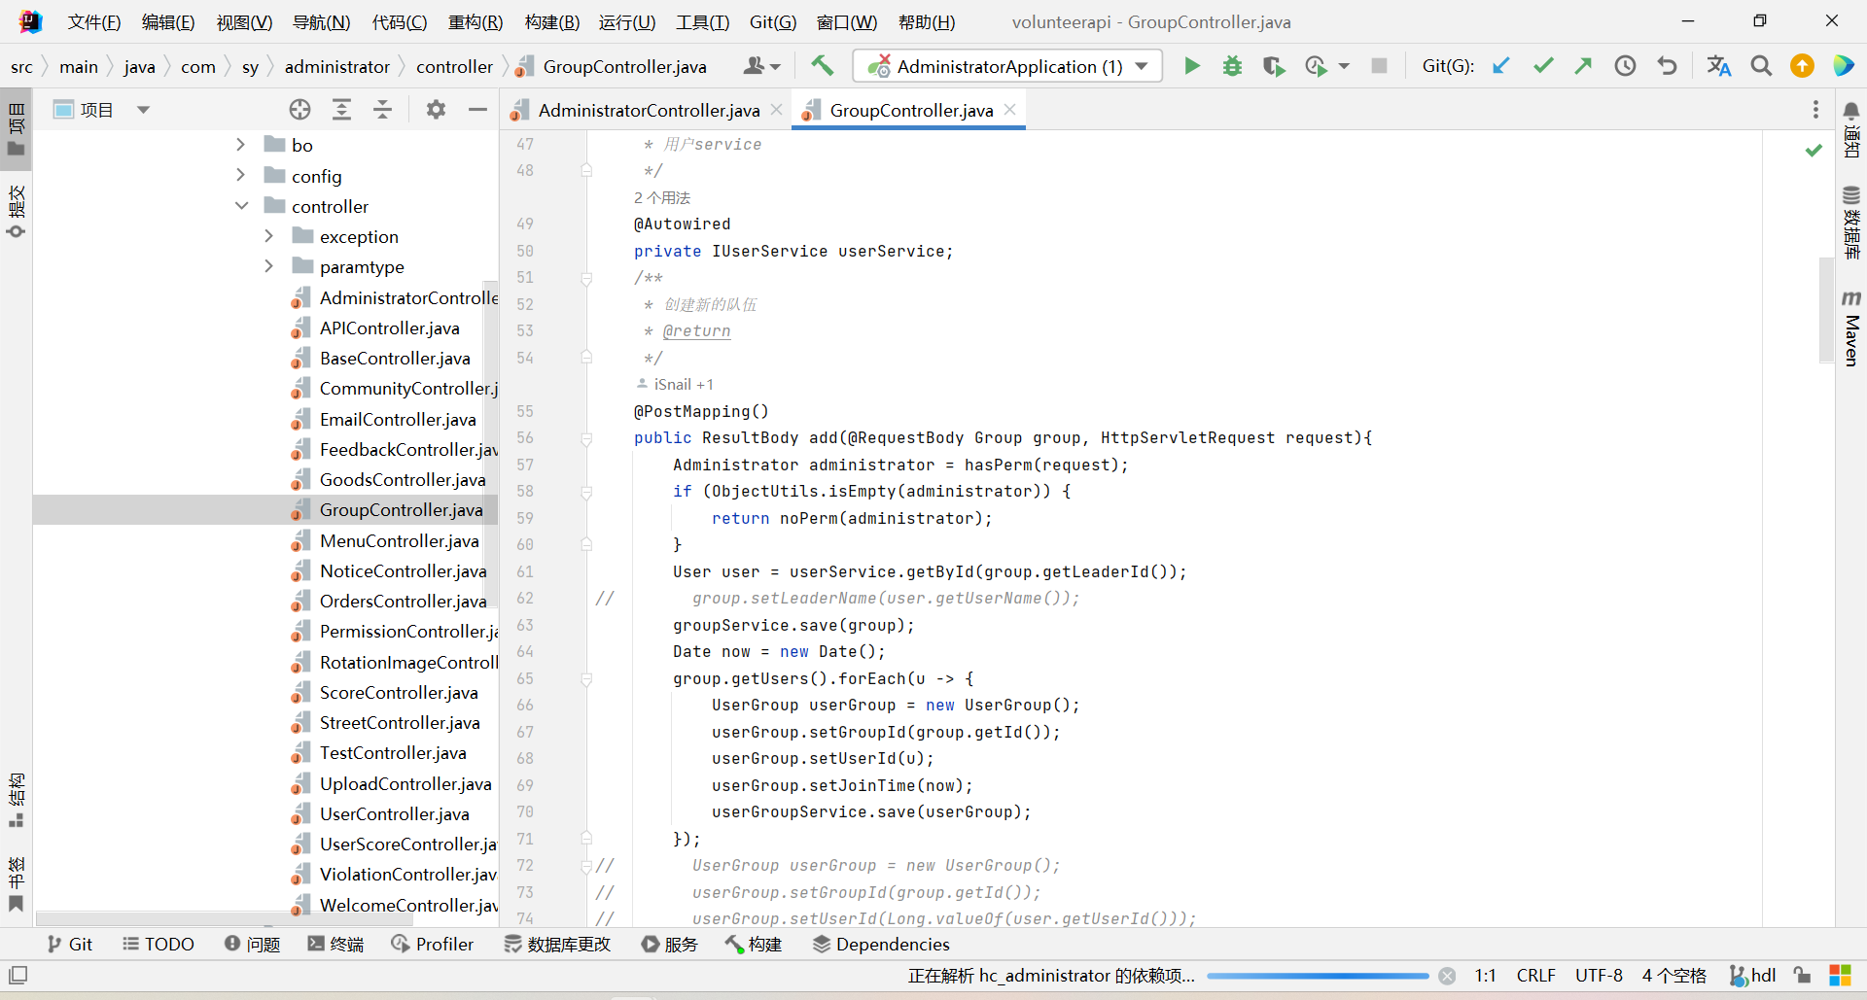Image resolution: width=1867 pixels, height=1000 pixels.
Task: Open the 工具(T) menu
Action: tap(703, 21)
